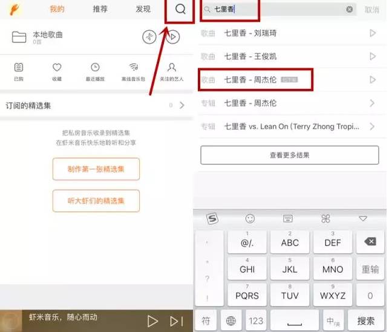The width and height of the screenshot is (389, 332).
Task: Tap the MNO key
Action: (333, 269)
